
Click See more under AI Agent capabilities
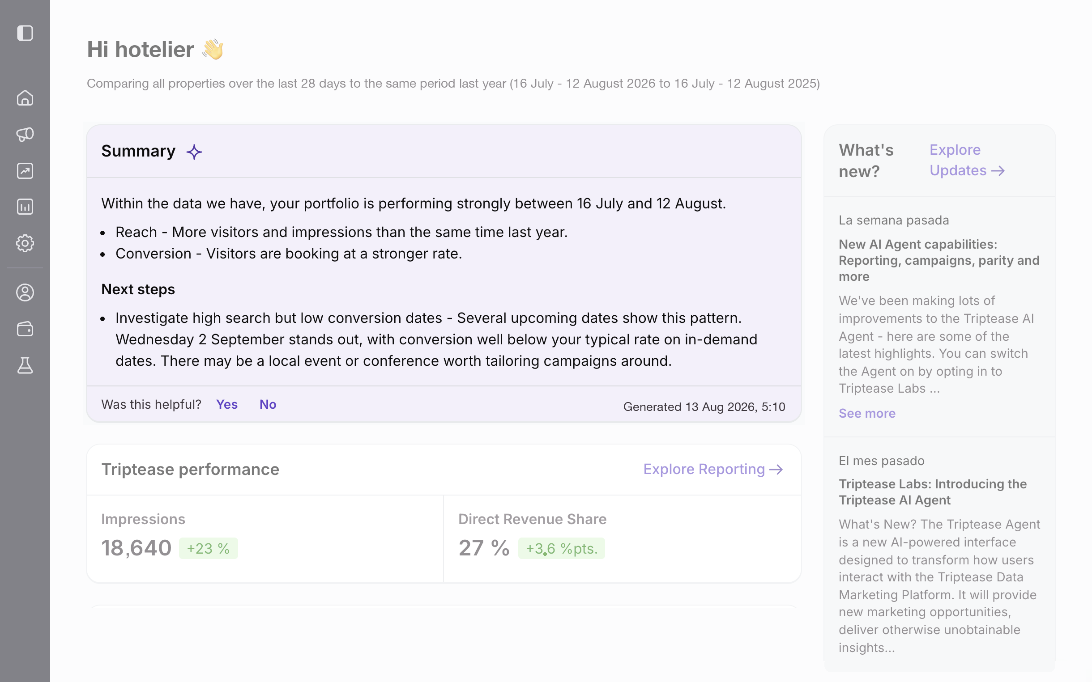[867, 413]
